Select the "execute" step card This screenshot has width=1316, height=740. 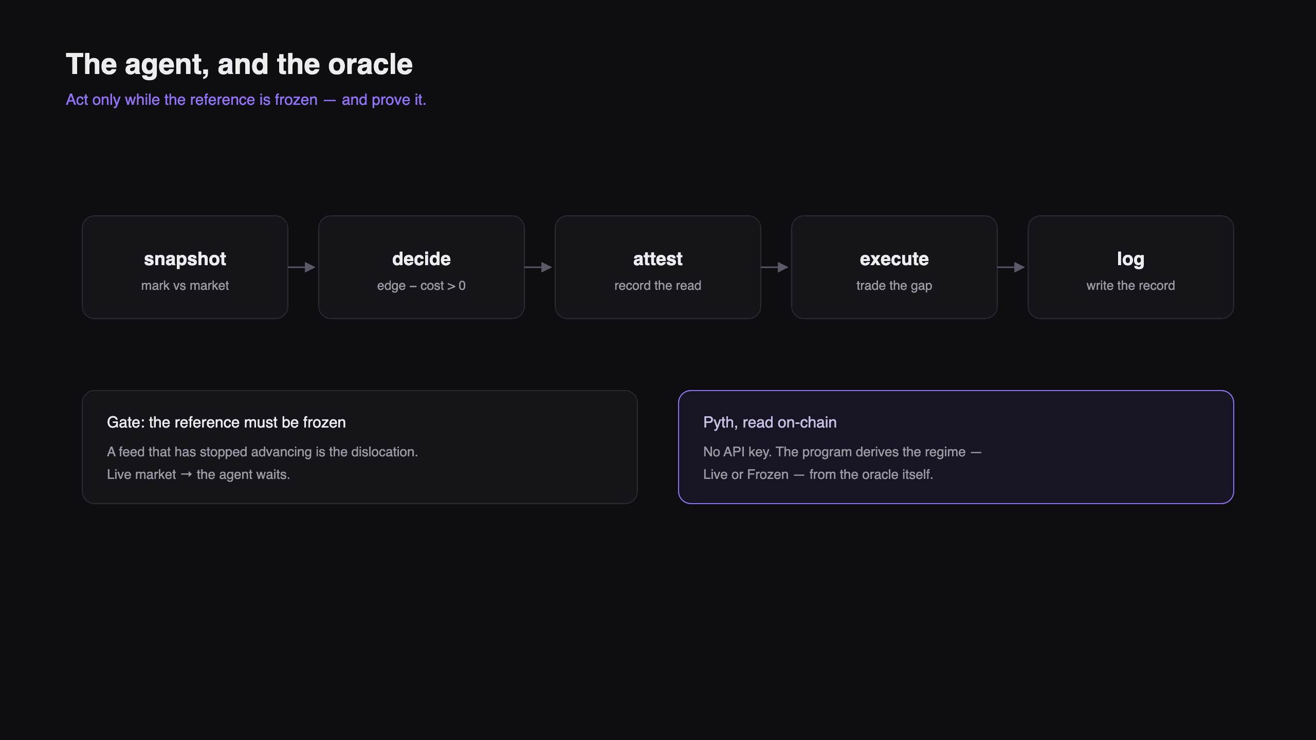pos(894,267)
